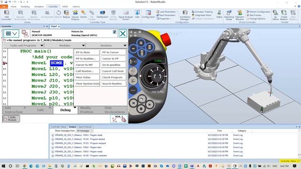
Task: Click Call Routine...
Action: click(87, 71)
